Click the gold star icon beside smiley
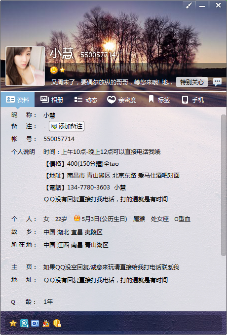 [x=62, y=70]
